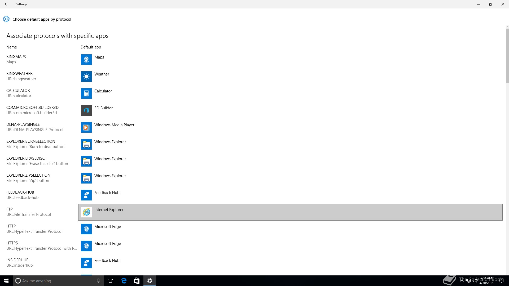The height and width of the screenshot is (286, 509).
Task: Go back using the back arrow
Action: 6,4
